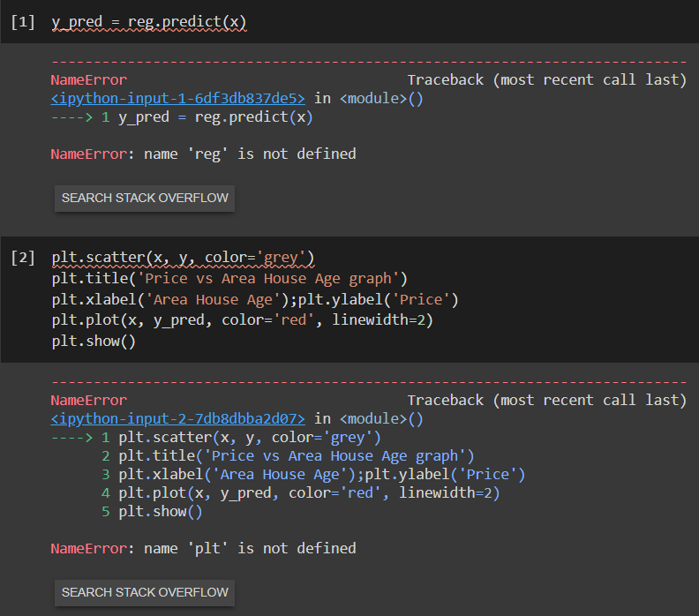Click the cell 1 execution count [1]
This screenshot has height=616, width=699.
23,22
